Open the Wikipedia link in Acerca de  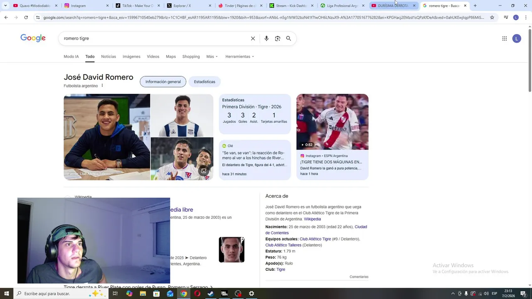tap(312, 219)
